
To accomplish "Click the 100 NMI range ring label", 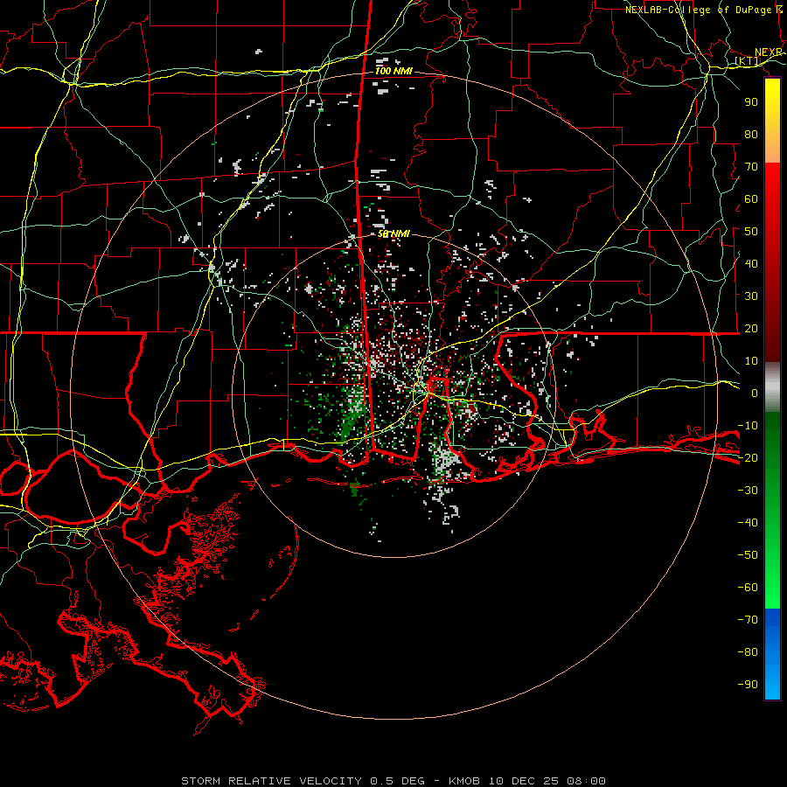I will pyautogui.click(x=393, y=71).
